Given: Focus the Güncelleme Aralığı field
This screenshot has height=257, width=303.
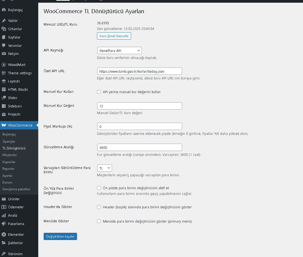Looking at the screenshot, I should pyautogui.click(x=140, y=147).
